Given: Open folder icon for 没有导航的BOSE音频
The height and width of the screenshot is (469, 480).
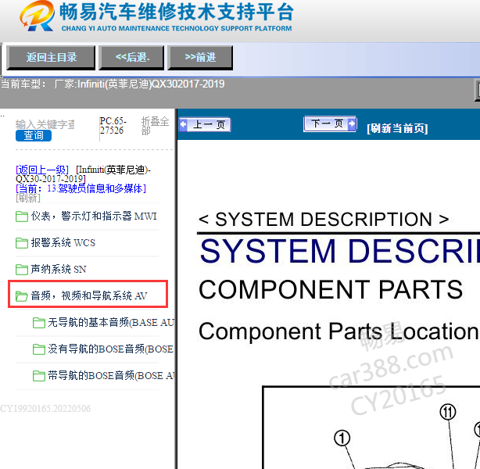Looking at the screenshot, I should click(x=39, y=349).
